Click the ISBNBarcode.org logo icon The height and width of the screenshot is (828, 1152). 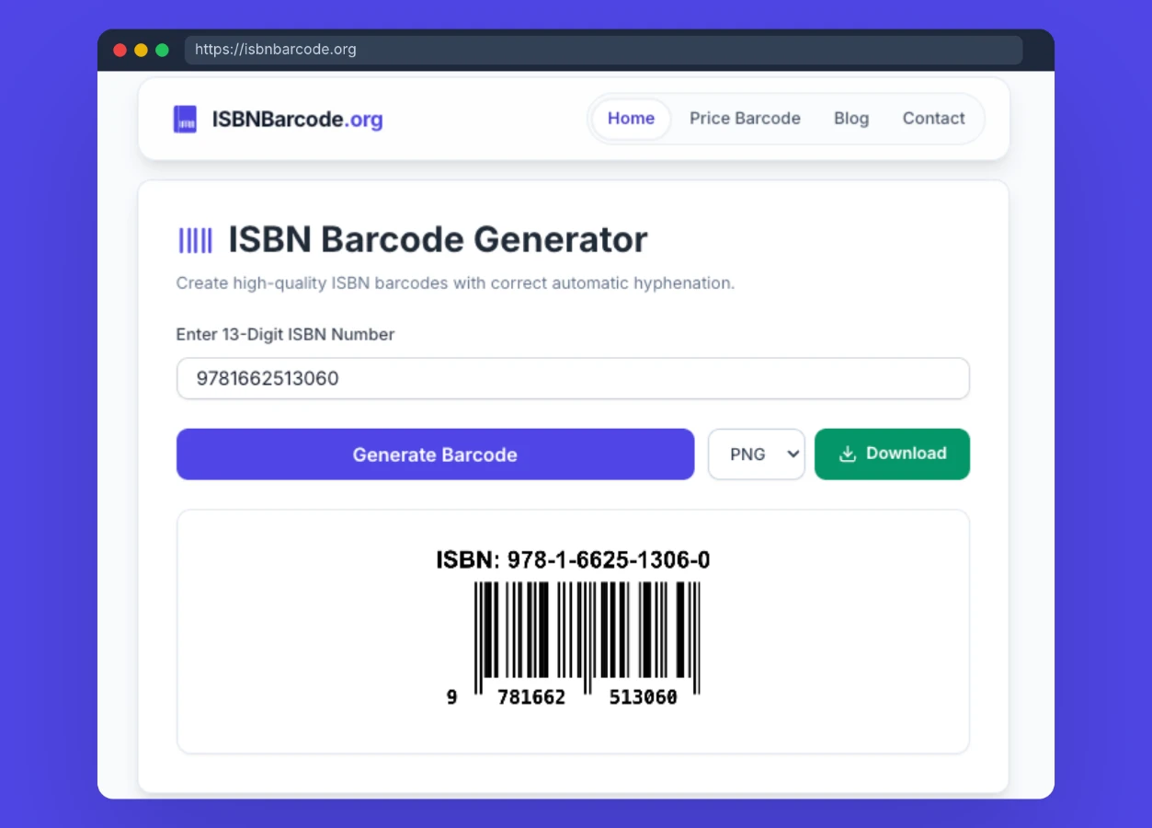tap(185, 119)
